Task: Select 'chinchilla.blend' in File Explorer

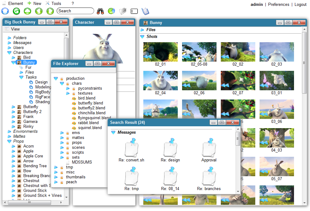Action: pyautogui.click(x=92, y=113)
